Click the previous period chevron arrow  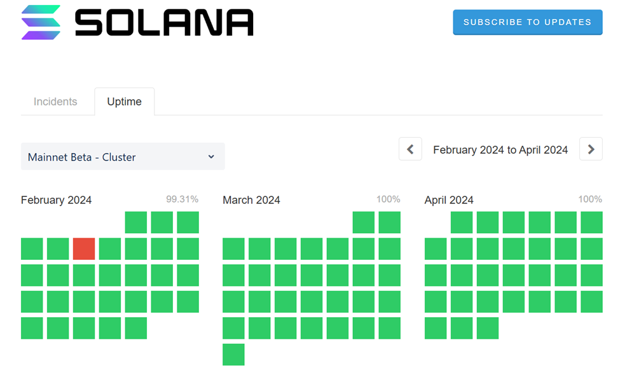pos(410,149)
